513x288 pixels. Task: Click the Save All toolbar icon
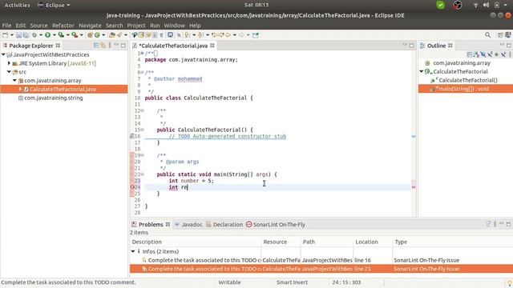click(26, 35)
